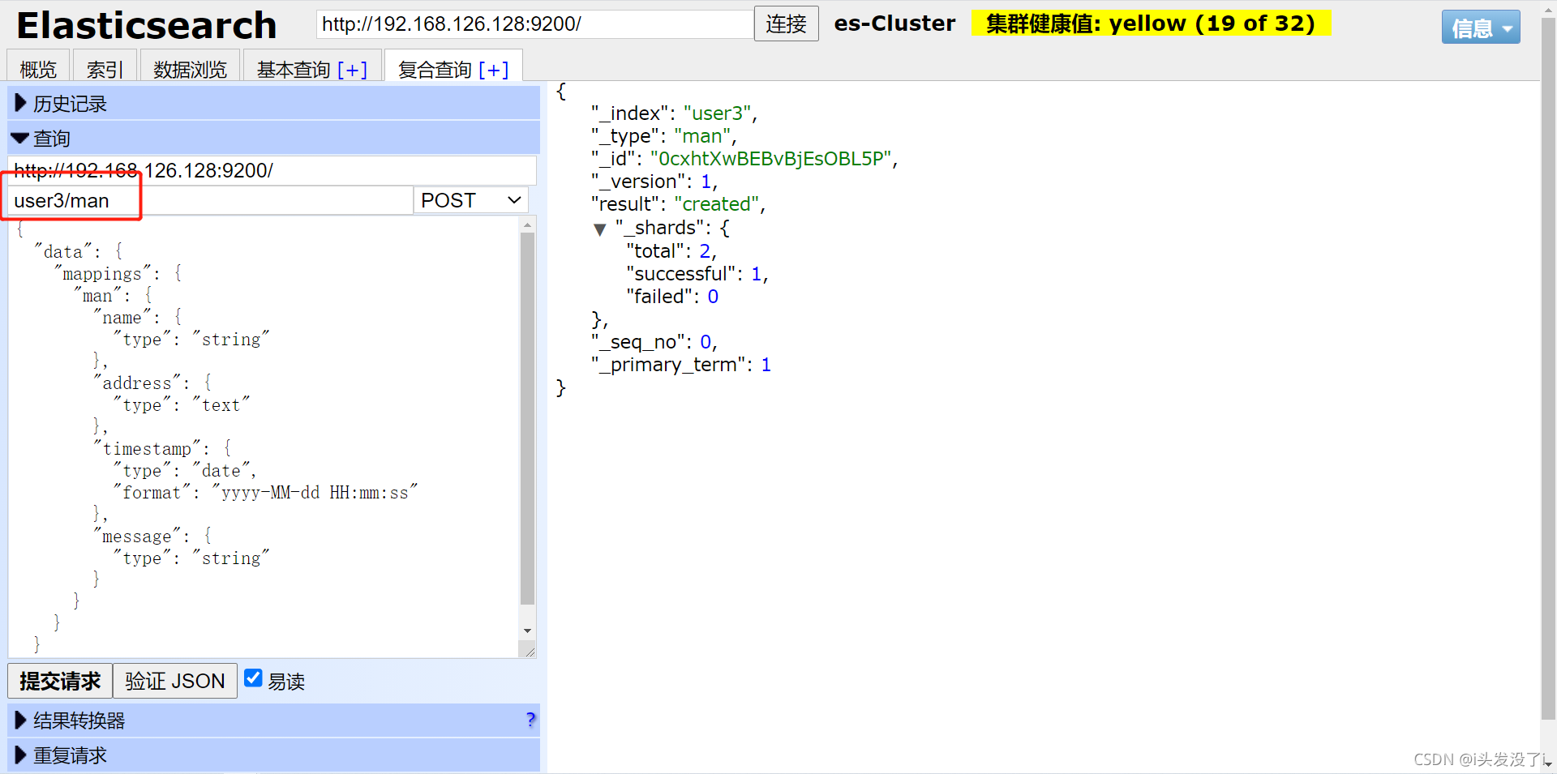Click the request editor scrollbar thumb
The height and width of the screenshot is (774, 1557).
pyautogui.click(x=528, y=418)
